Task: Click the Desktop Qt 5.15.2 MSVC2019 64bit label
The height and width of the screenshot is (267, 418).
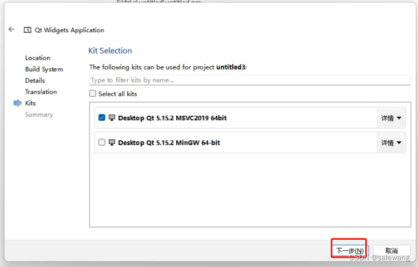Action: pos(172,118)
